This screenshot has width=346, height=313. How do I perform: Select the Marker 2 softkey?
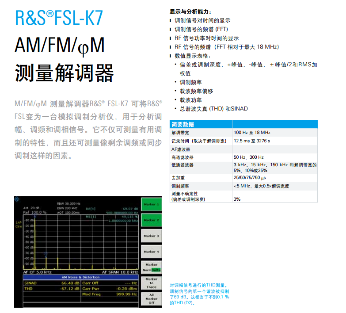pyautogui.click(x=152, y=220)
